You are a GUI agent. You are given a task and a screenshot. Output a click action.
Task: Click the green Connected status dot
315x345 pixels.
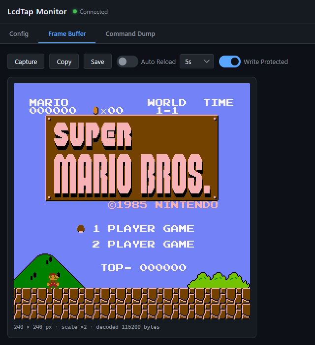[75, 11]
